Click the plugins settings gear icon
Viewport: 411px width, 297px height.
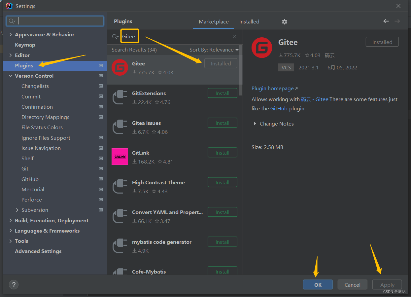[285, 22]
